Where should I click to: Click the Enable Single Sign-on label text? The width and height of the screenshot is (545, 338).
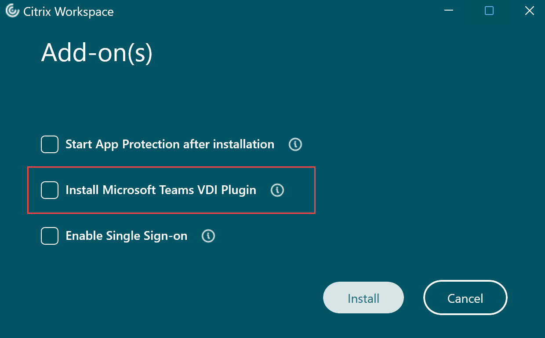[126, 235]
